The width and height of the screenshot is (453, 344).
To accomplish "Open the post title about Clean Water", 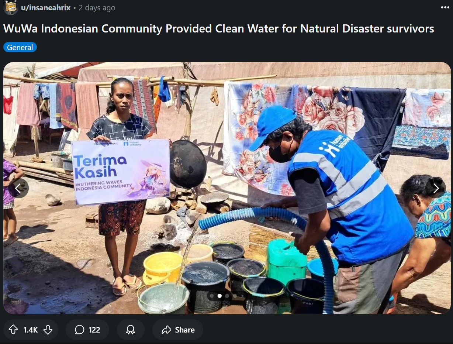I will 219,29.
